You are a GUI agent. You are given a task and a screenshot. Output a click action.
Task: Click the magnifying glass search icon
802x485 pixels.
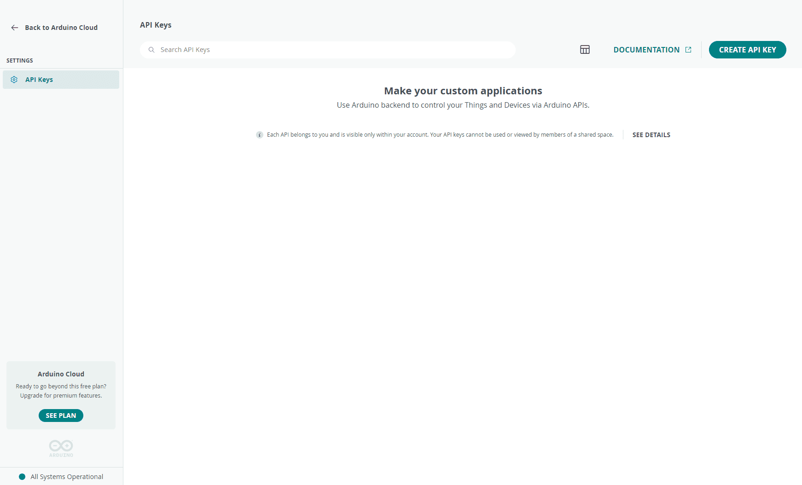(151, 49)
